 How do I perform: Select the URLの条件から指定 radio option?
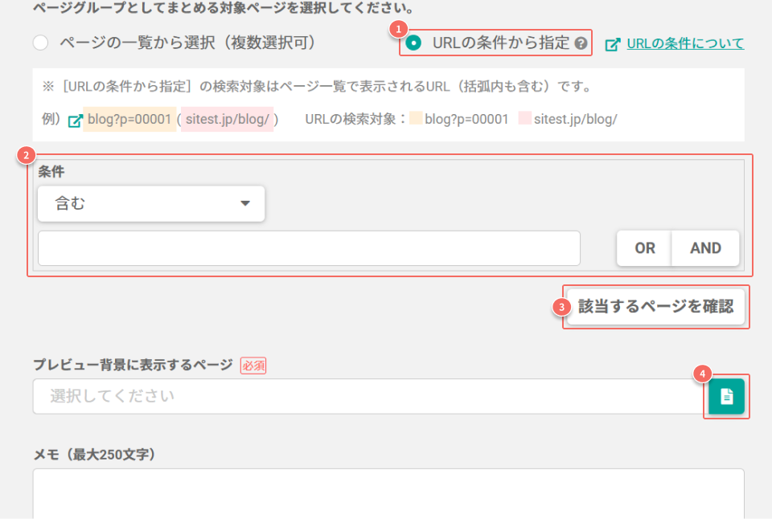point(413,43)
